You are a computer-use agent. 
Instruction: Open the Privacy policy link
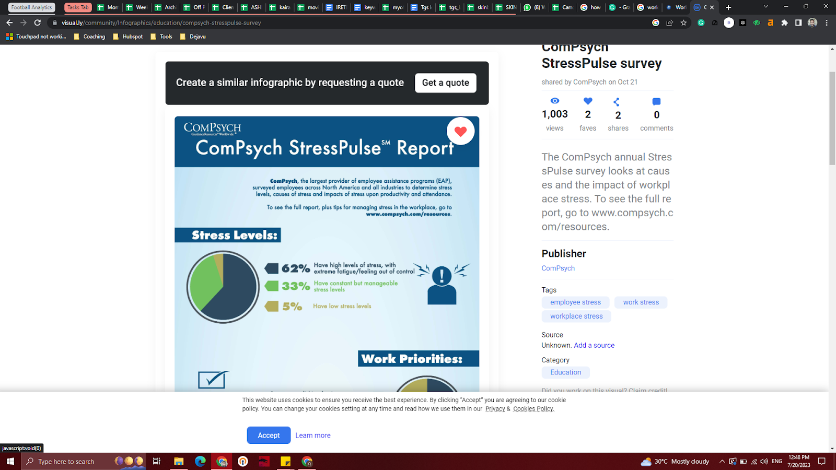495,409
